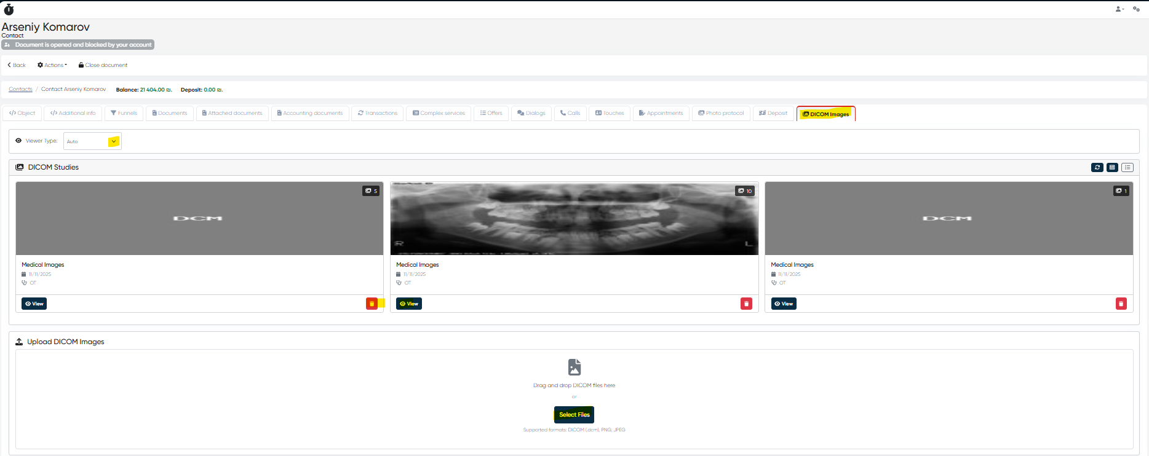The width and height of the screenshot is (1149, 456).
Task: Delete the third Medical Images study
Action: 1121,304
